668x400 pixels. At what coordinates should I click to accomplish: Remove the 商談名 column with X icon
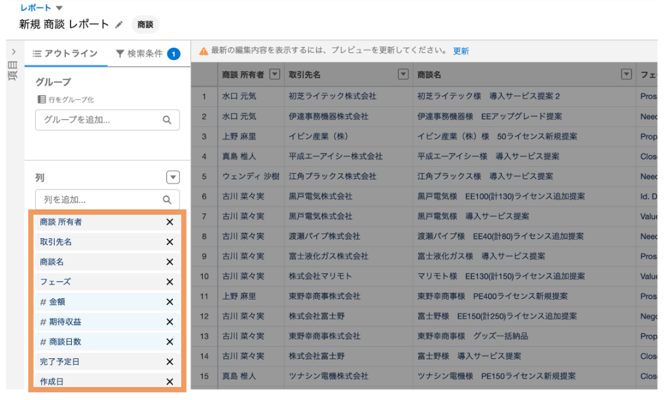tap(170, 262)
